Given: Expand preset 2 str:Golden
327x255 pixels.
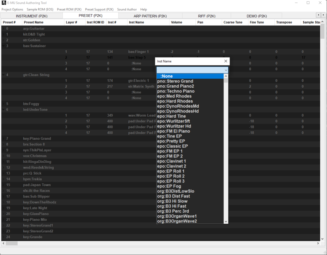Looking at the screenshot, I should (3, 40).
